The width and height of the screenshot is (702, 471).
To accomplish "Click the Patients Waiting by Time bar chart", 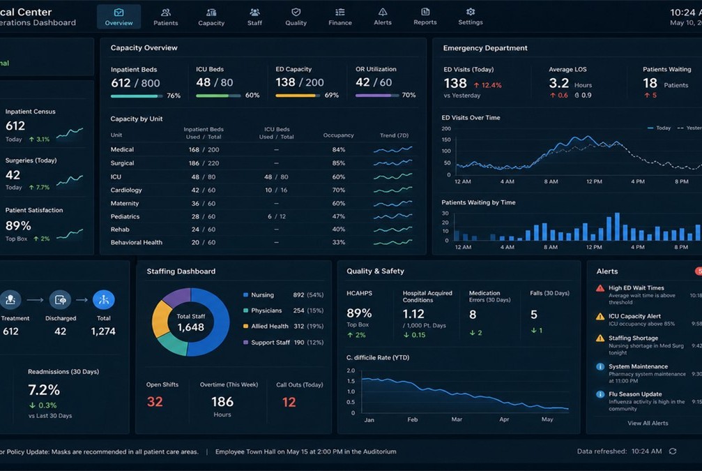I will (572, 229).
